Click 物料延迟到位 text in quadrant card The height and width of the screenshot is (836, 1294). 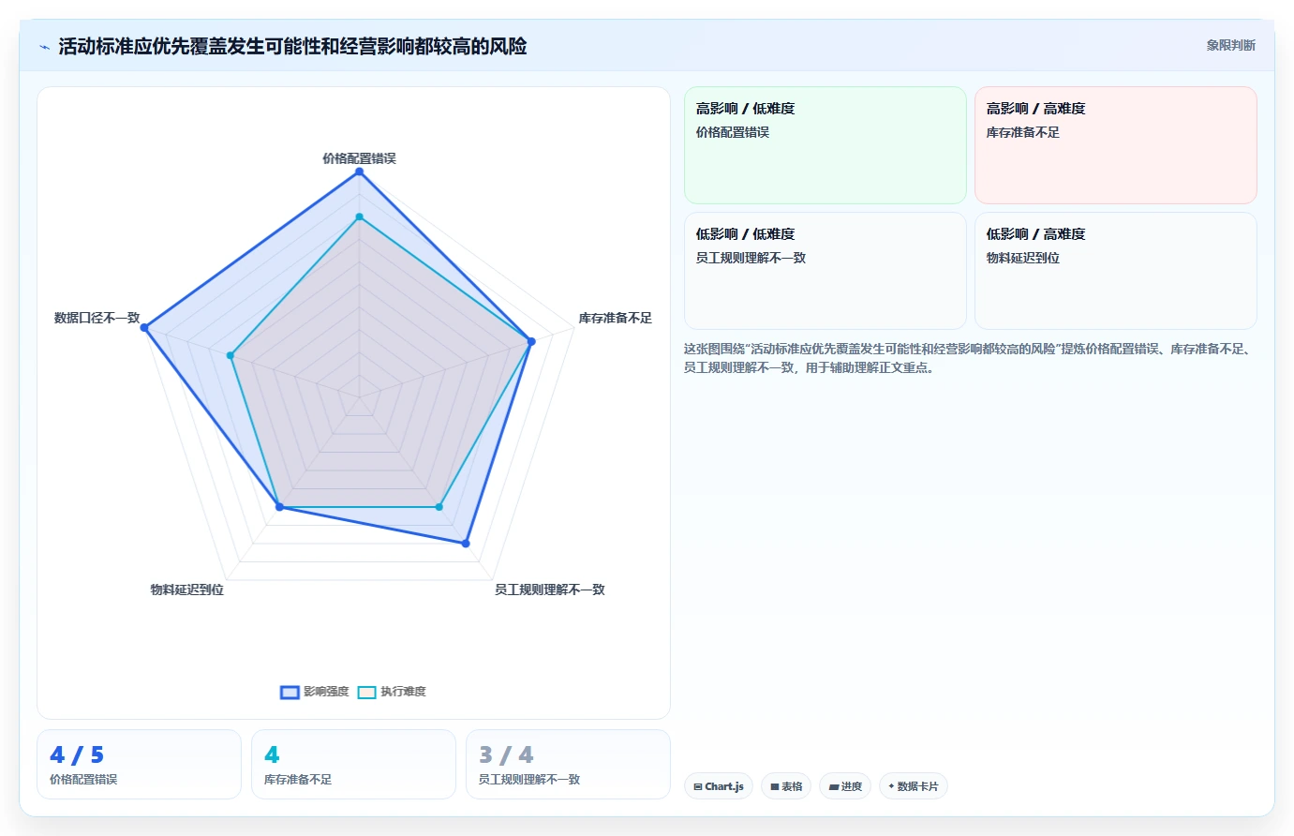pyautogui.click(x=1023, y=258)
